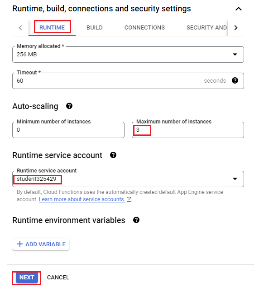This screenshot has width=259, height=293.
Task: Expand the Runtime service account dropdown
Action: click(128, 179)
